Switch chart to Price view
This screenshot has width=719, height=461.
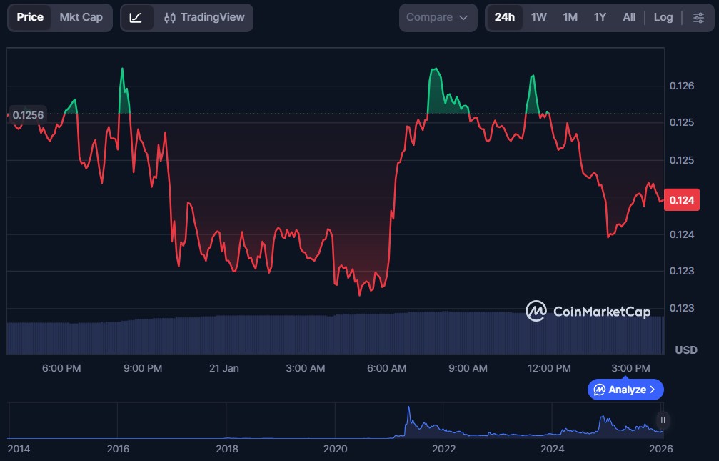30,17
